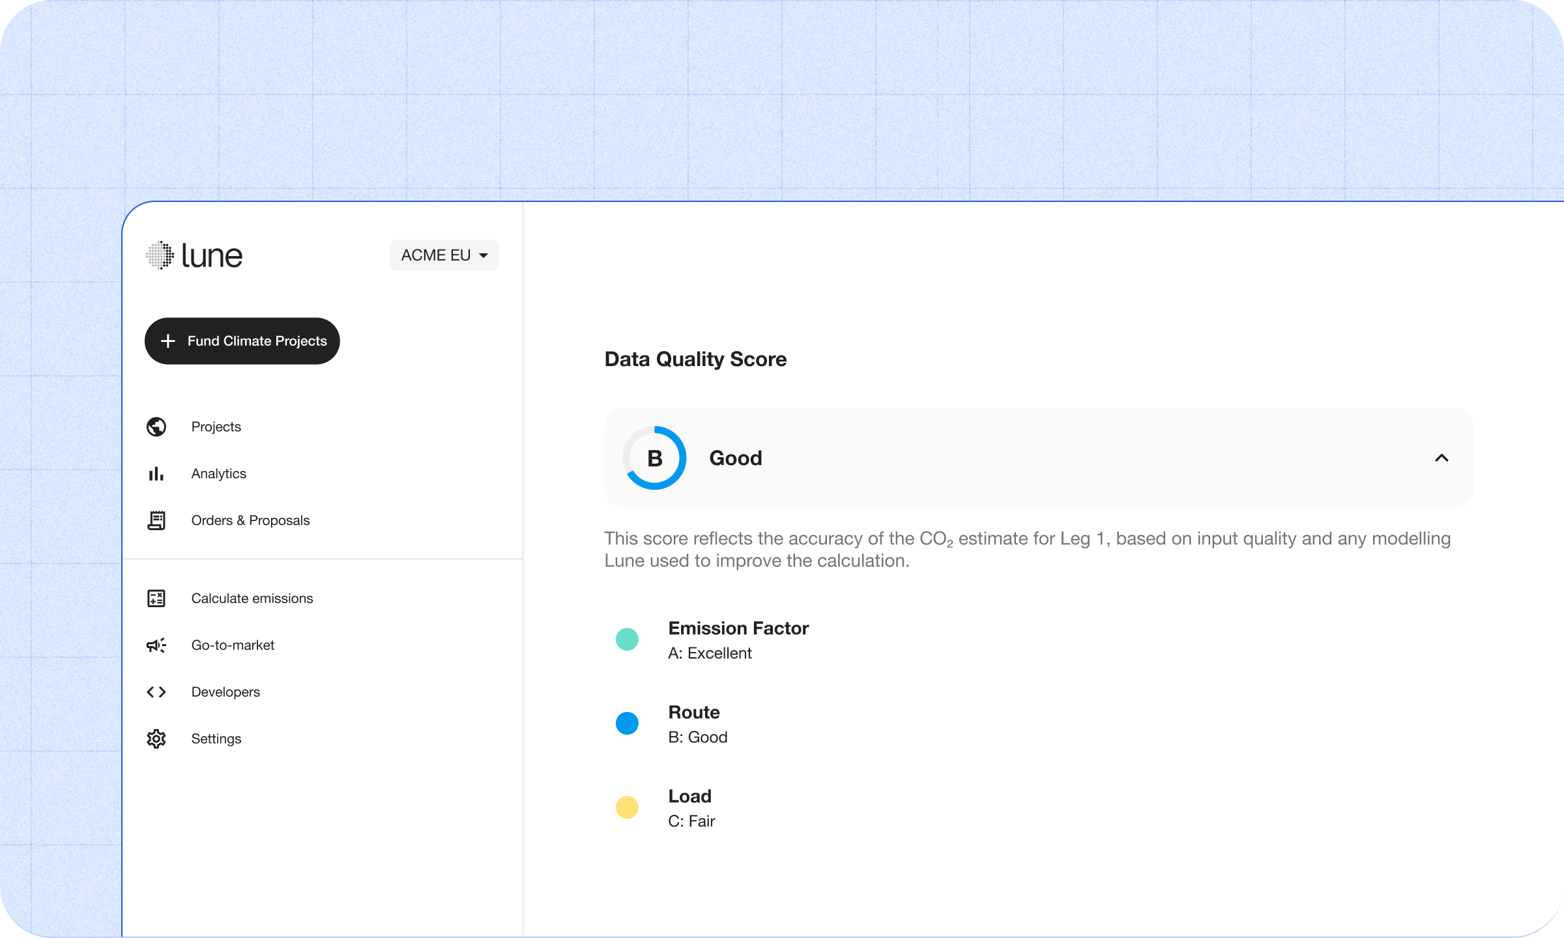Click the green Emission Factor indicator dot
1564x938 pixels.
(x=627, y=639)
